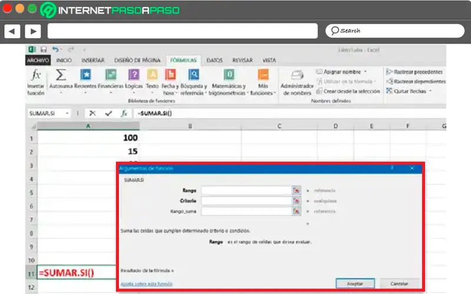The height and width of the screenshot is (294, 471).
Task: Click Crear desde la selección
Action: [x=348, y=91]
